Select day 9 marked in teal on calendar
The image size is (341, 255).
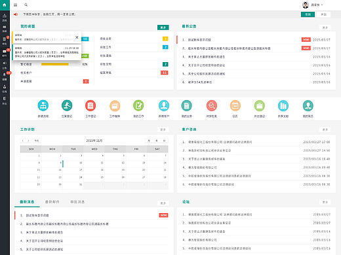(52, 163)
